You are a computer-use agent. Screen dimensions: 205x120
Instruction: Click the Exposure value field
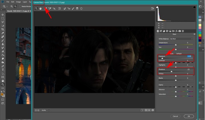click(189, 56)
